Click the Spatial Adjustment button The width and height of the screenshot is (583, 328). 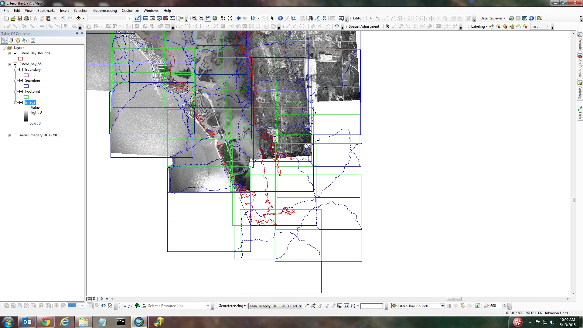365,26
